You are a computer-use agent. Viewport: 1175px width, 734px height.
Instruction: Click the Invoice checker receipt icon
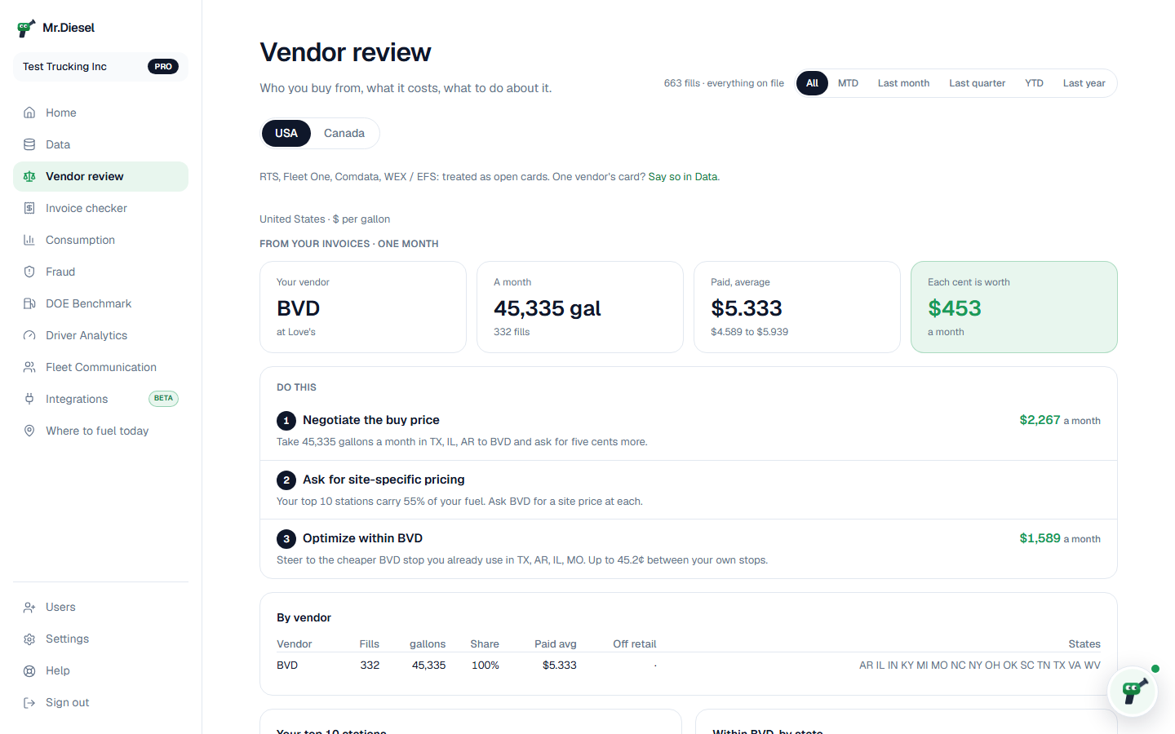[x=29, y=208]
